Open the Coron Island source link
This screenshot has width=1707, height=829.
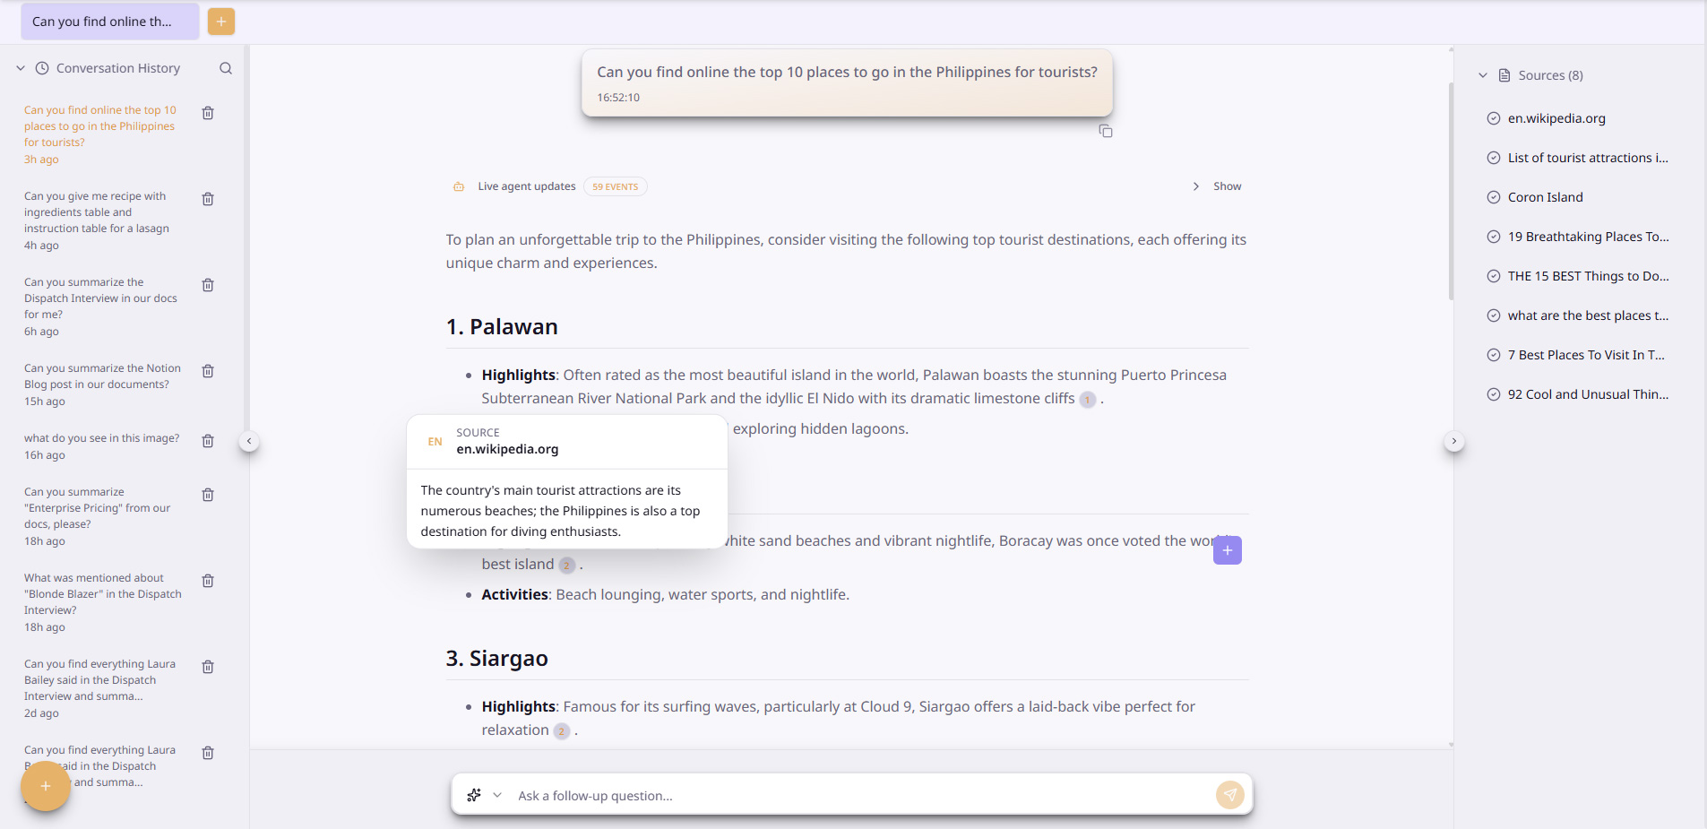[1545, 197]
